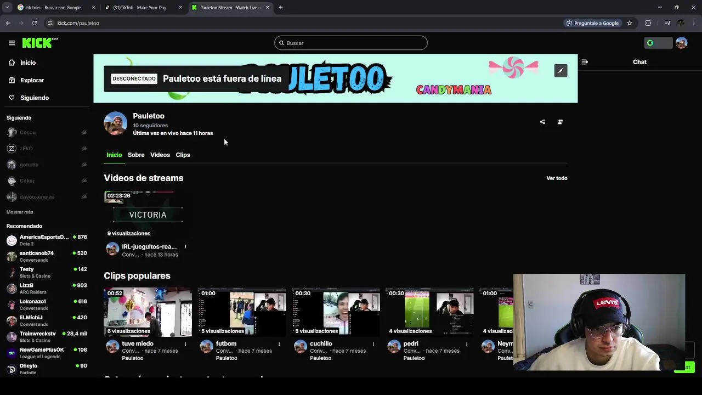Open followed channel goncho

coord(47,165)
